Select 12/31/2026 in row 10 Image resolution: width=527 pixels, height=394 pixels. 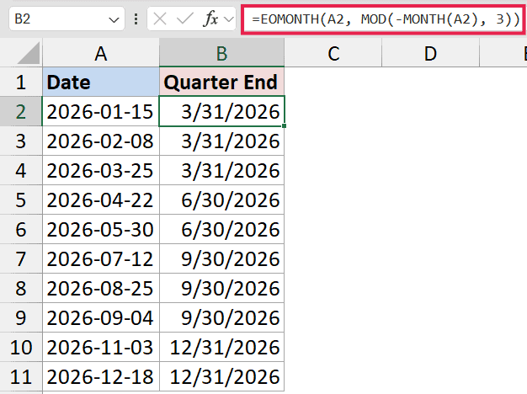[221, 347]
